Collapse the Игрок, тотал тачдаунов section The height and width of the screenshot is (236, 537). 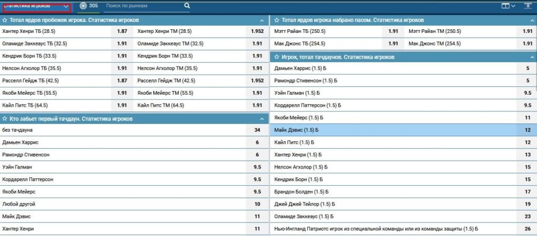click(532, 57)
